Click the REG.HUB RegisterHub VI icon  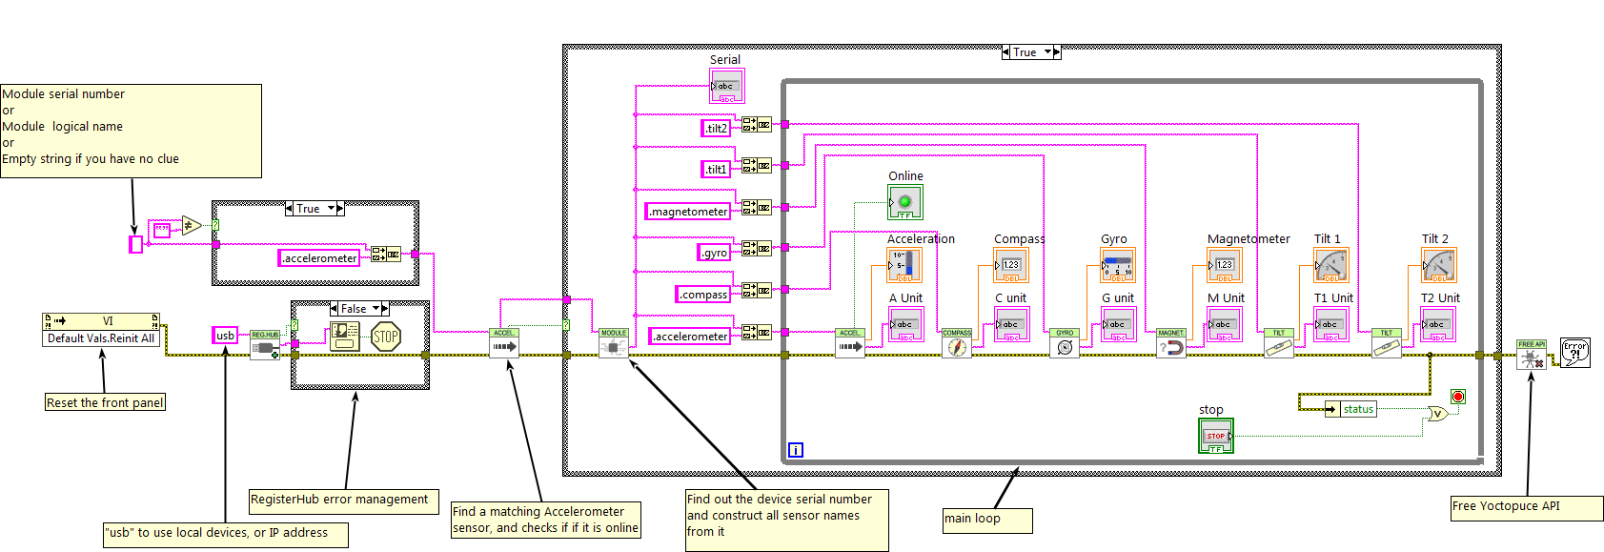(265, 345)
